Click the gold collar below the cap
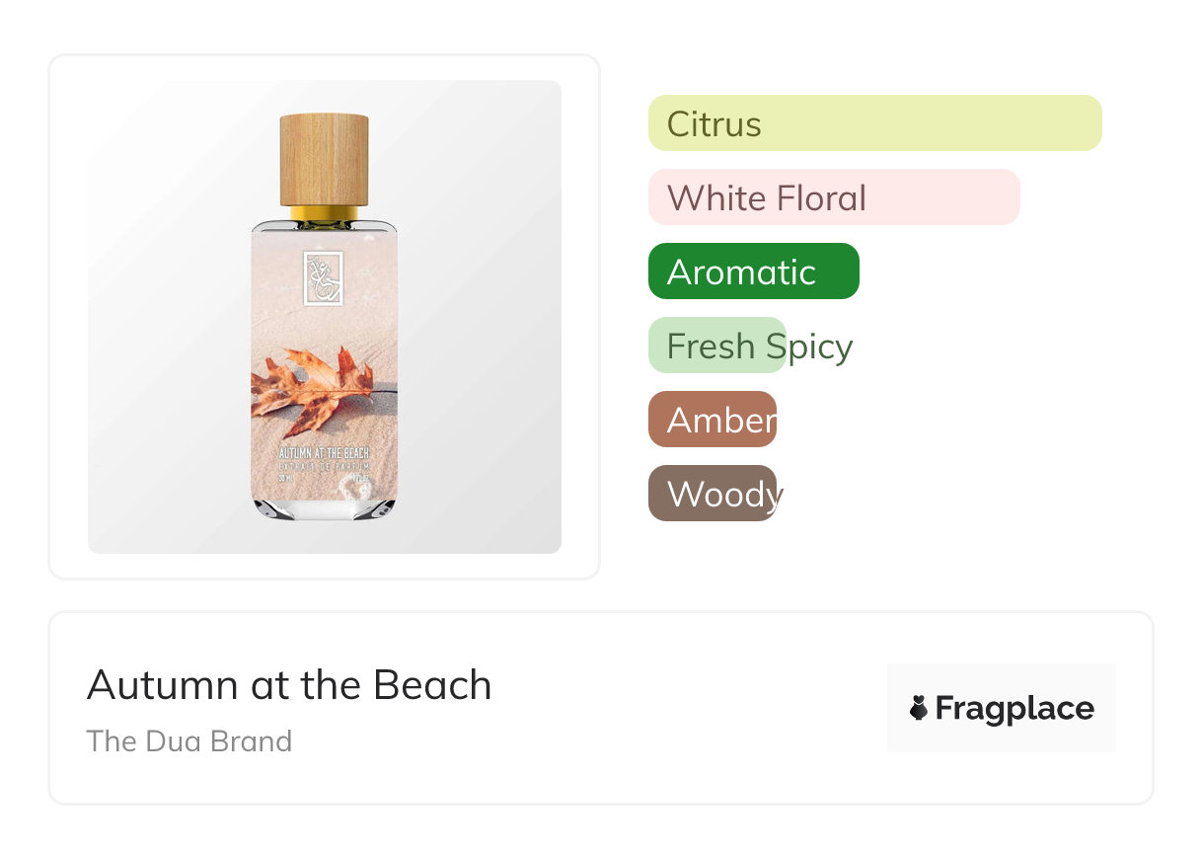Image resolution: width=1202 pixels, height=853 pixels. click(x=324, y=213)
